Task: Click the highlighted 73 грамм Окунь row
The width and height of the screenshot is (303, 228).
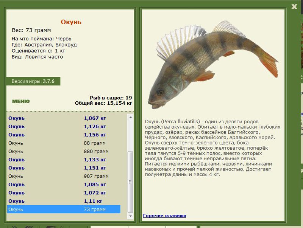Action: pyautogui.click(x=64, y=209)
